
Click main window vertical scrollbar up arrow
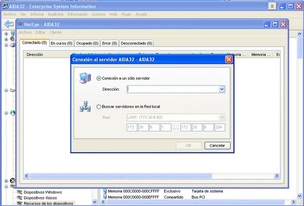pyautogui.click(x=300, y=34)
